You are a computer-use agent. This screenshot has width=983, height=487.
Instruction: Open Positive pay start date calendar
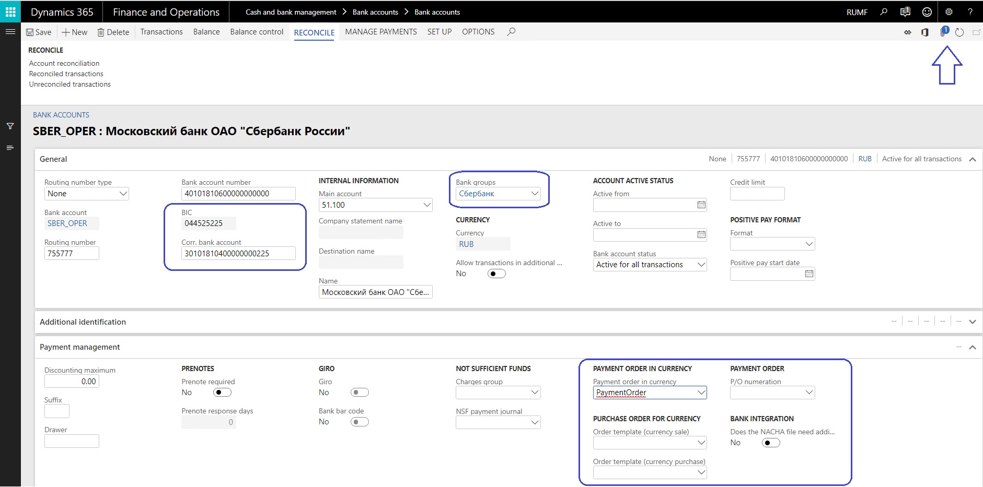tap(809, 274)
